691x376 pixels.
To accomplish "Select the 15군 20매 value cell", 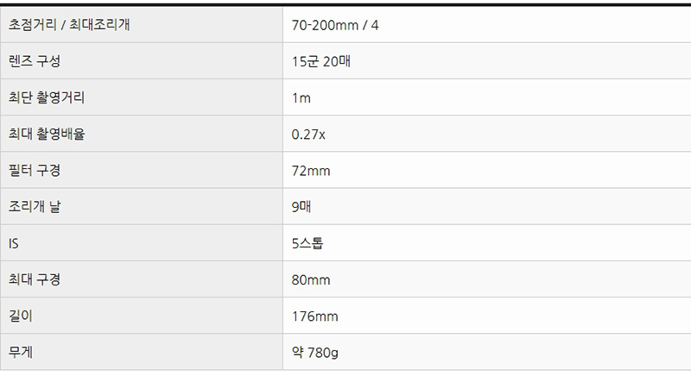I will (x=487, y=61).
